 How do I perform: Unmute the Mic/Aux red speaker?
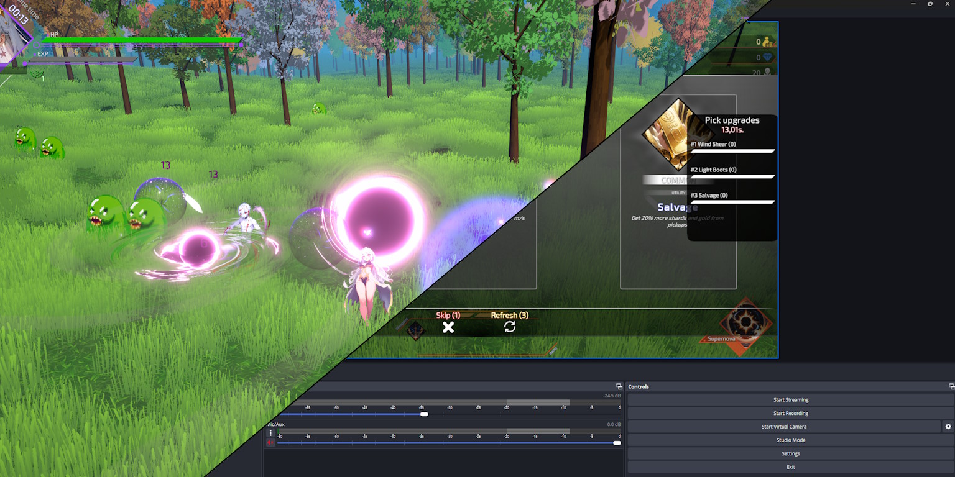point(270,443)
